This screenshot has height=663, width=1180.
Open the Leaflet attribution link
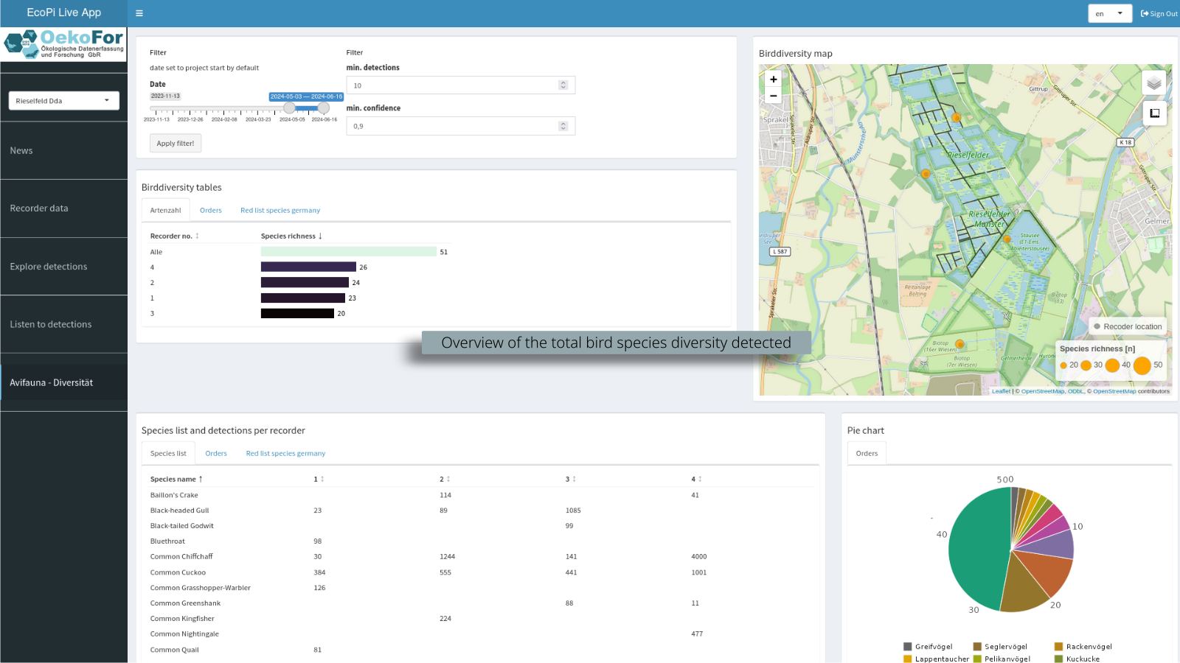click(1001, 391)
